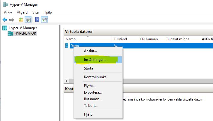Open the Åtgärd menu

tap(22, 12)
